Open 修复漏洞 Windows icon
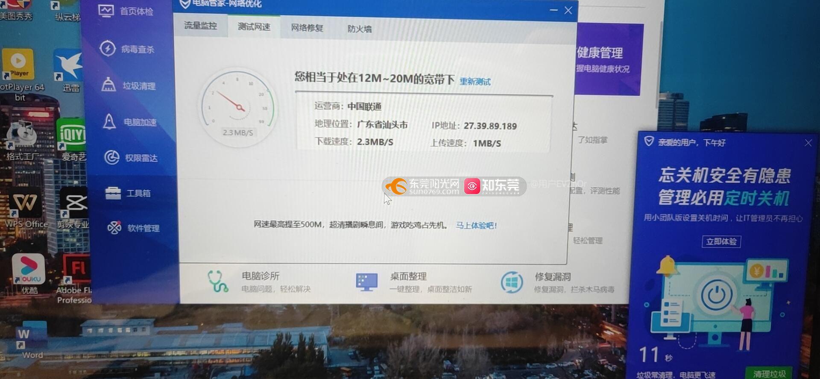The height and width of the screenshot is (379, 820). [x=512, y=282]
